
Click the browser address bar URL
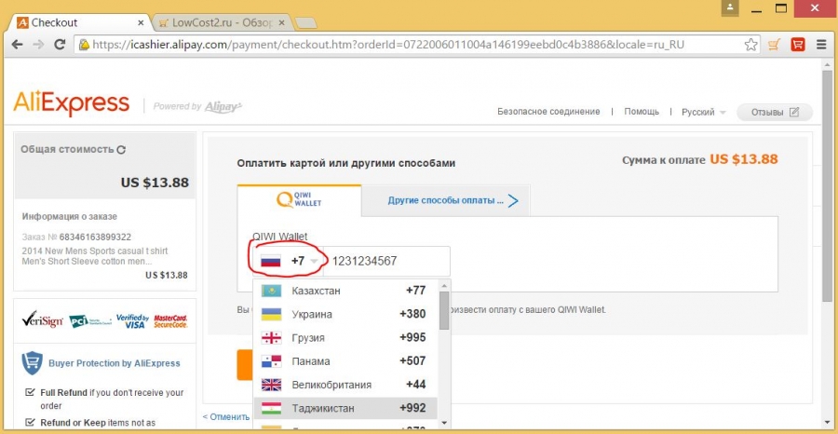(388, 45)
